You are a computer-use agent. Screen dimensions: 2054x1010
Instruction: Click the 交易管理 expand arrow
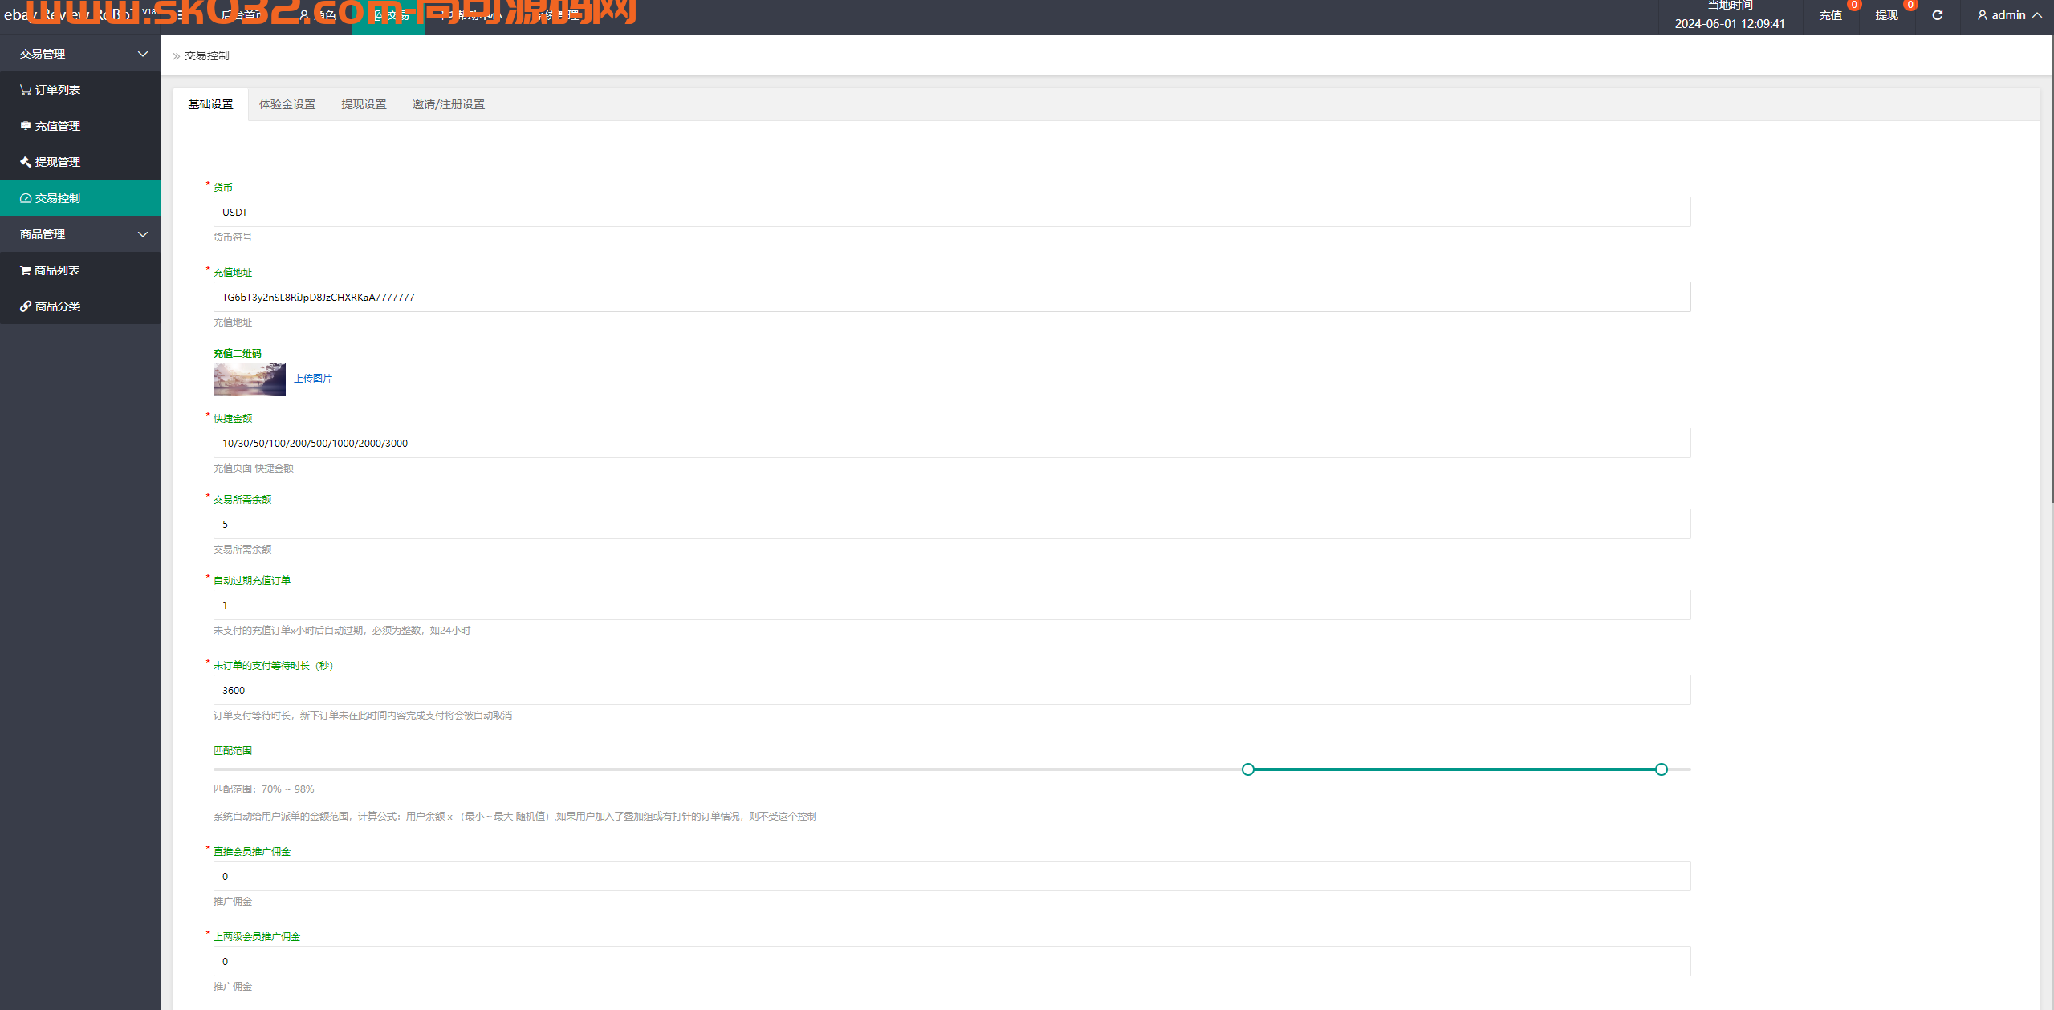[143, 54]
